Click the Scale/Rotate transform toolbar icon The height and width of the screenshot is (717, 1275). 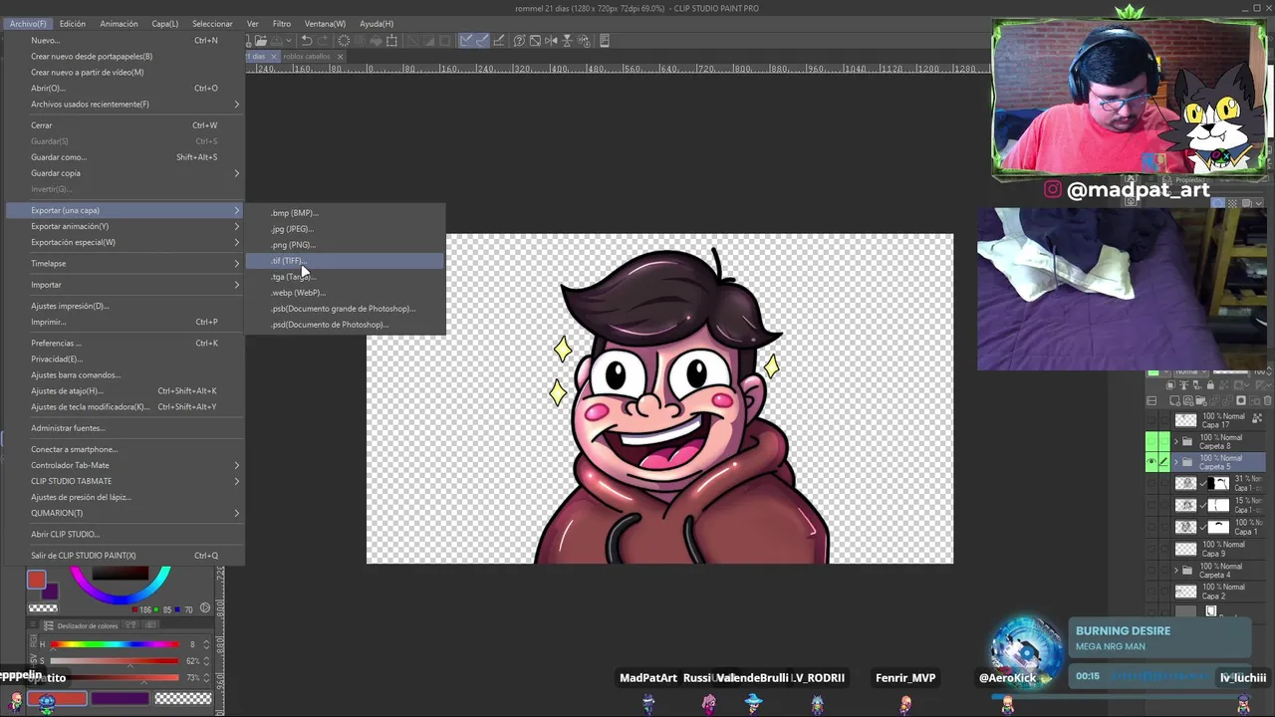tap(391, 41)
